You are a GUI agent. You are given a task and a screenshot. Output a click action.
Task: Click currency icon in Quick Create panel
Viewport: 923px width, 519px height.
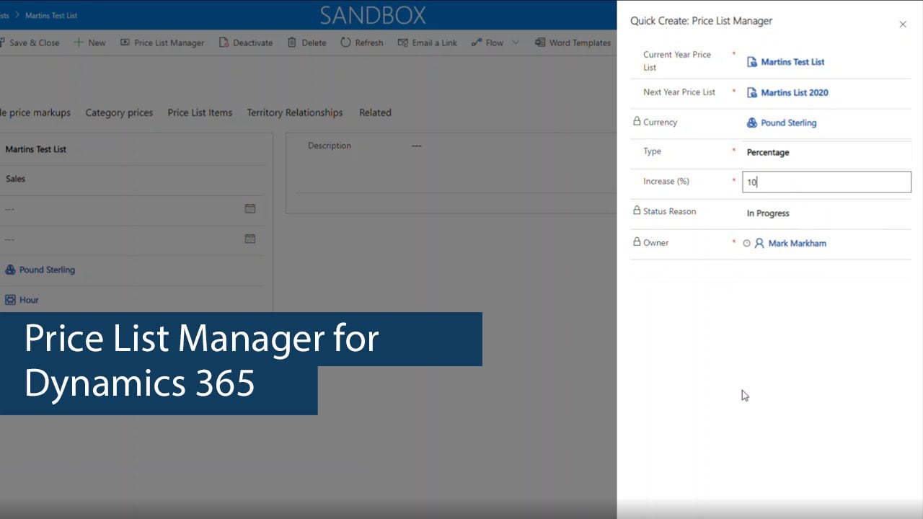[x=752, y=123]
